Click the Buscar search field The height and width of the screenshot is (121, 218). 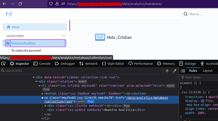click(x=200, y=14)
